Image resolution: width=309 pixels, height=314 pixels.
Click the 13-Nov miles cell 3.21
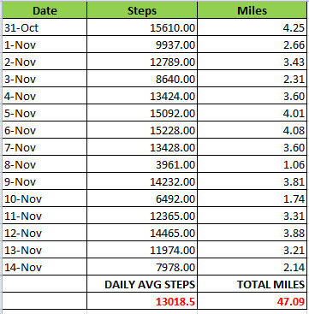pyautogui.click(x=252, y=250)
